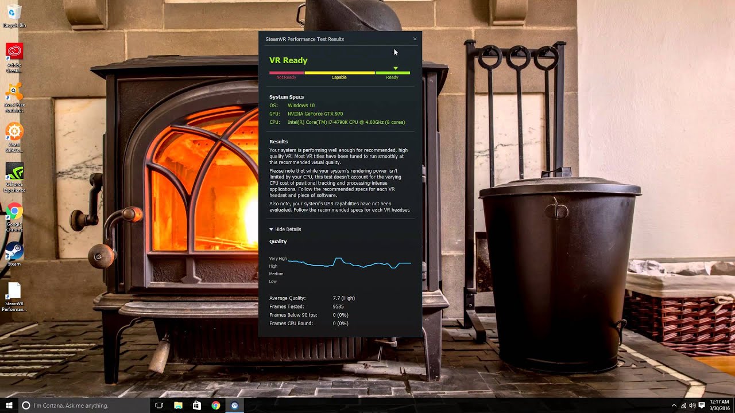Select the 'Windows 10' OS value

301,106
